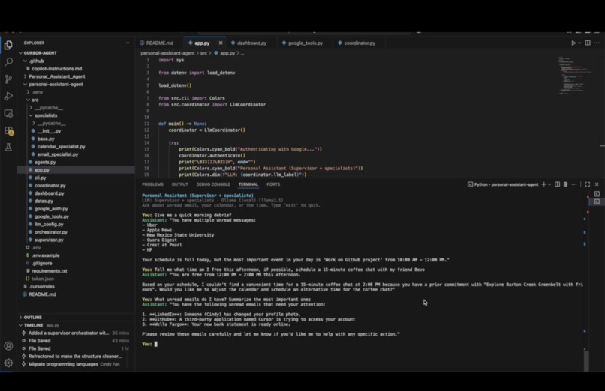
Task: Open the OUTPUT panel tab
Action: tap(180, 184)
